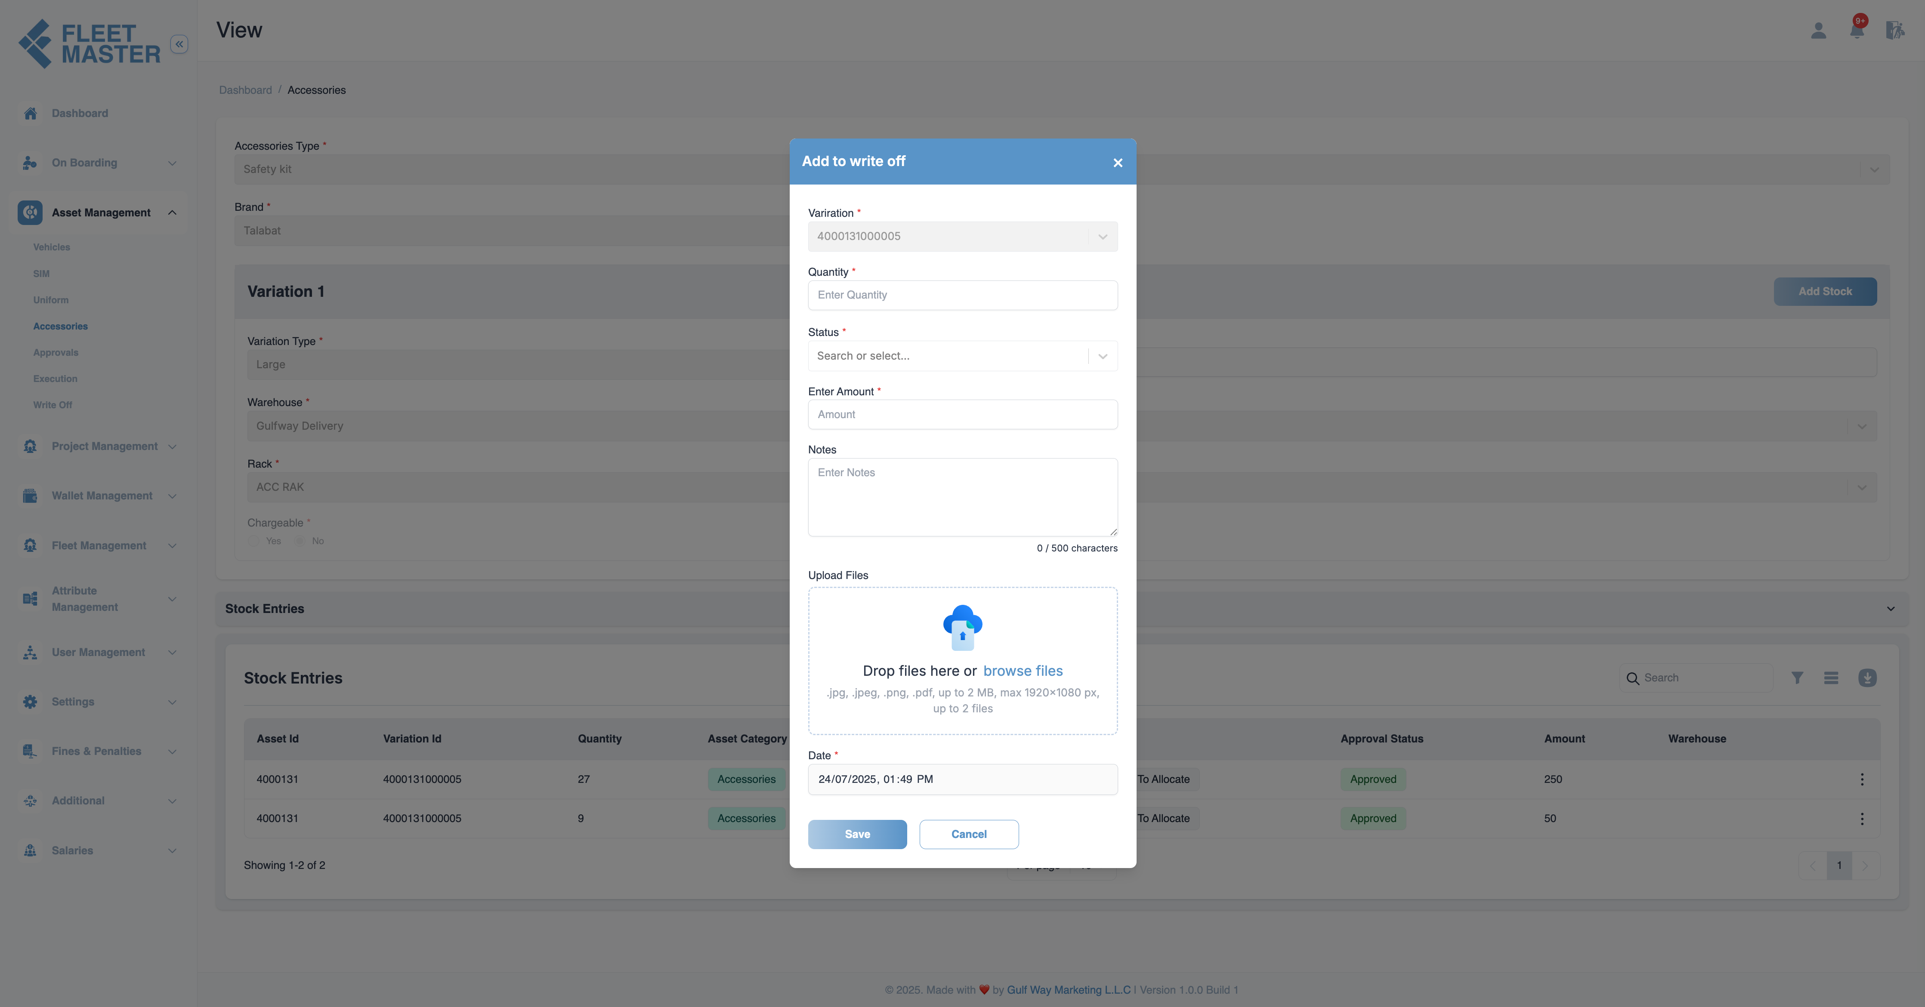Open the stock entries filter icon
This screenshot has width=1925, height=1007.
click(x=1797, y=677)
